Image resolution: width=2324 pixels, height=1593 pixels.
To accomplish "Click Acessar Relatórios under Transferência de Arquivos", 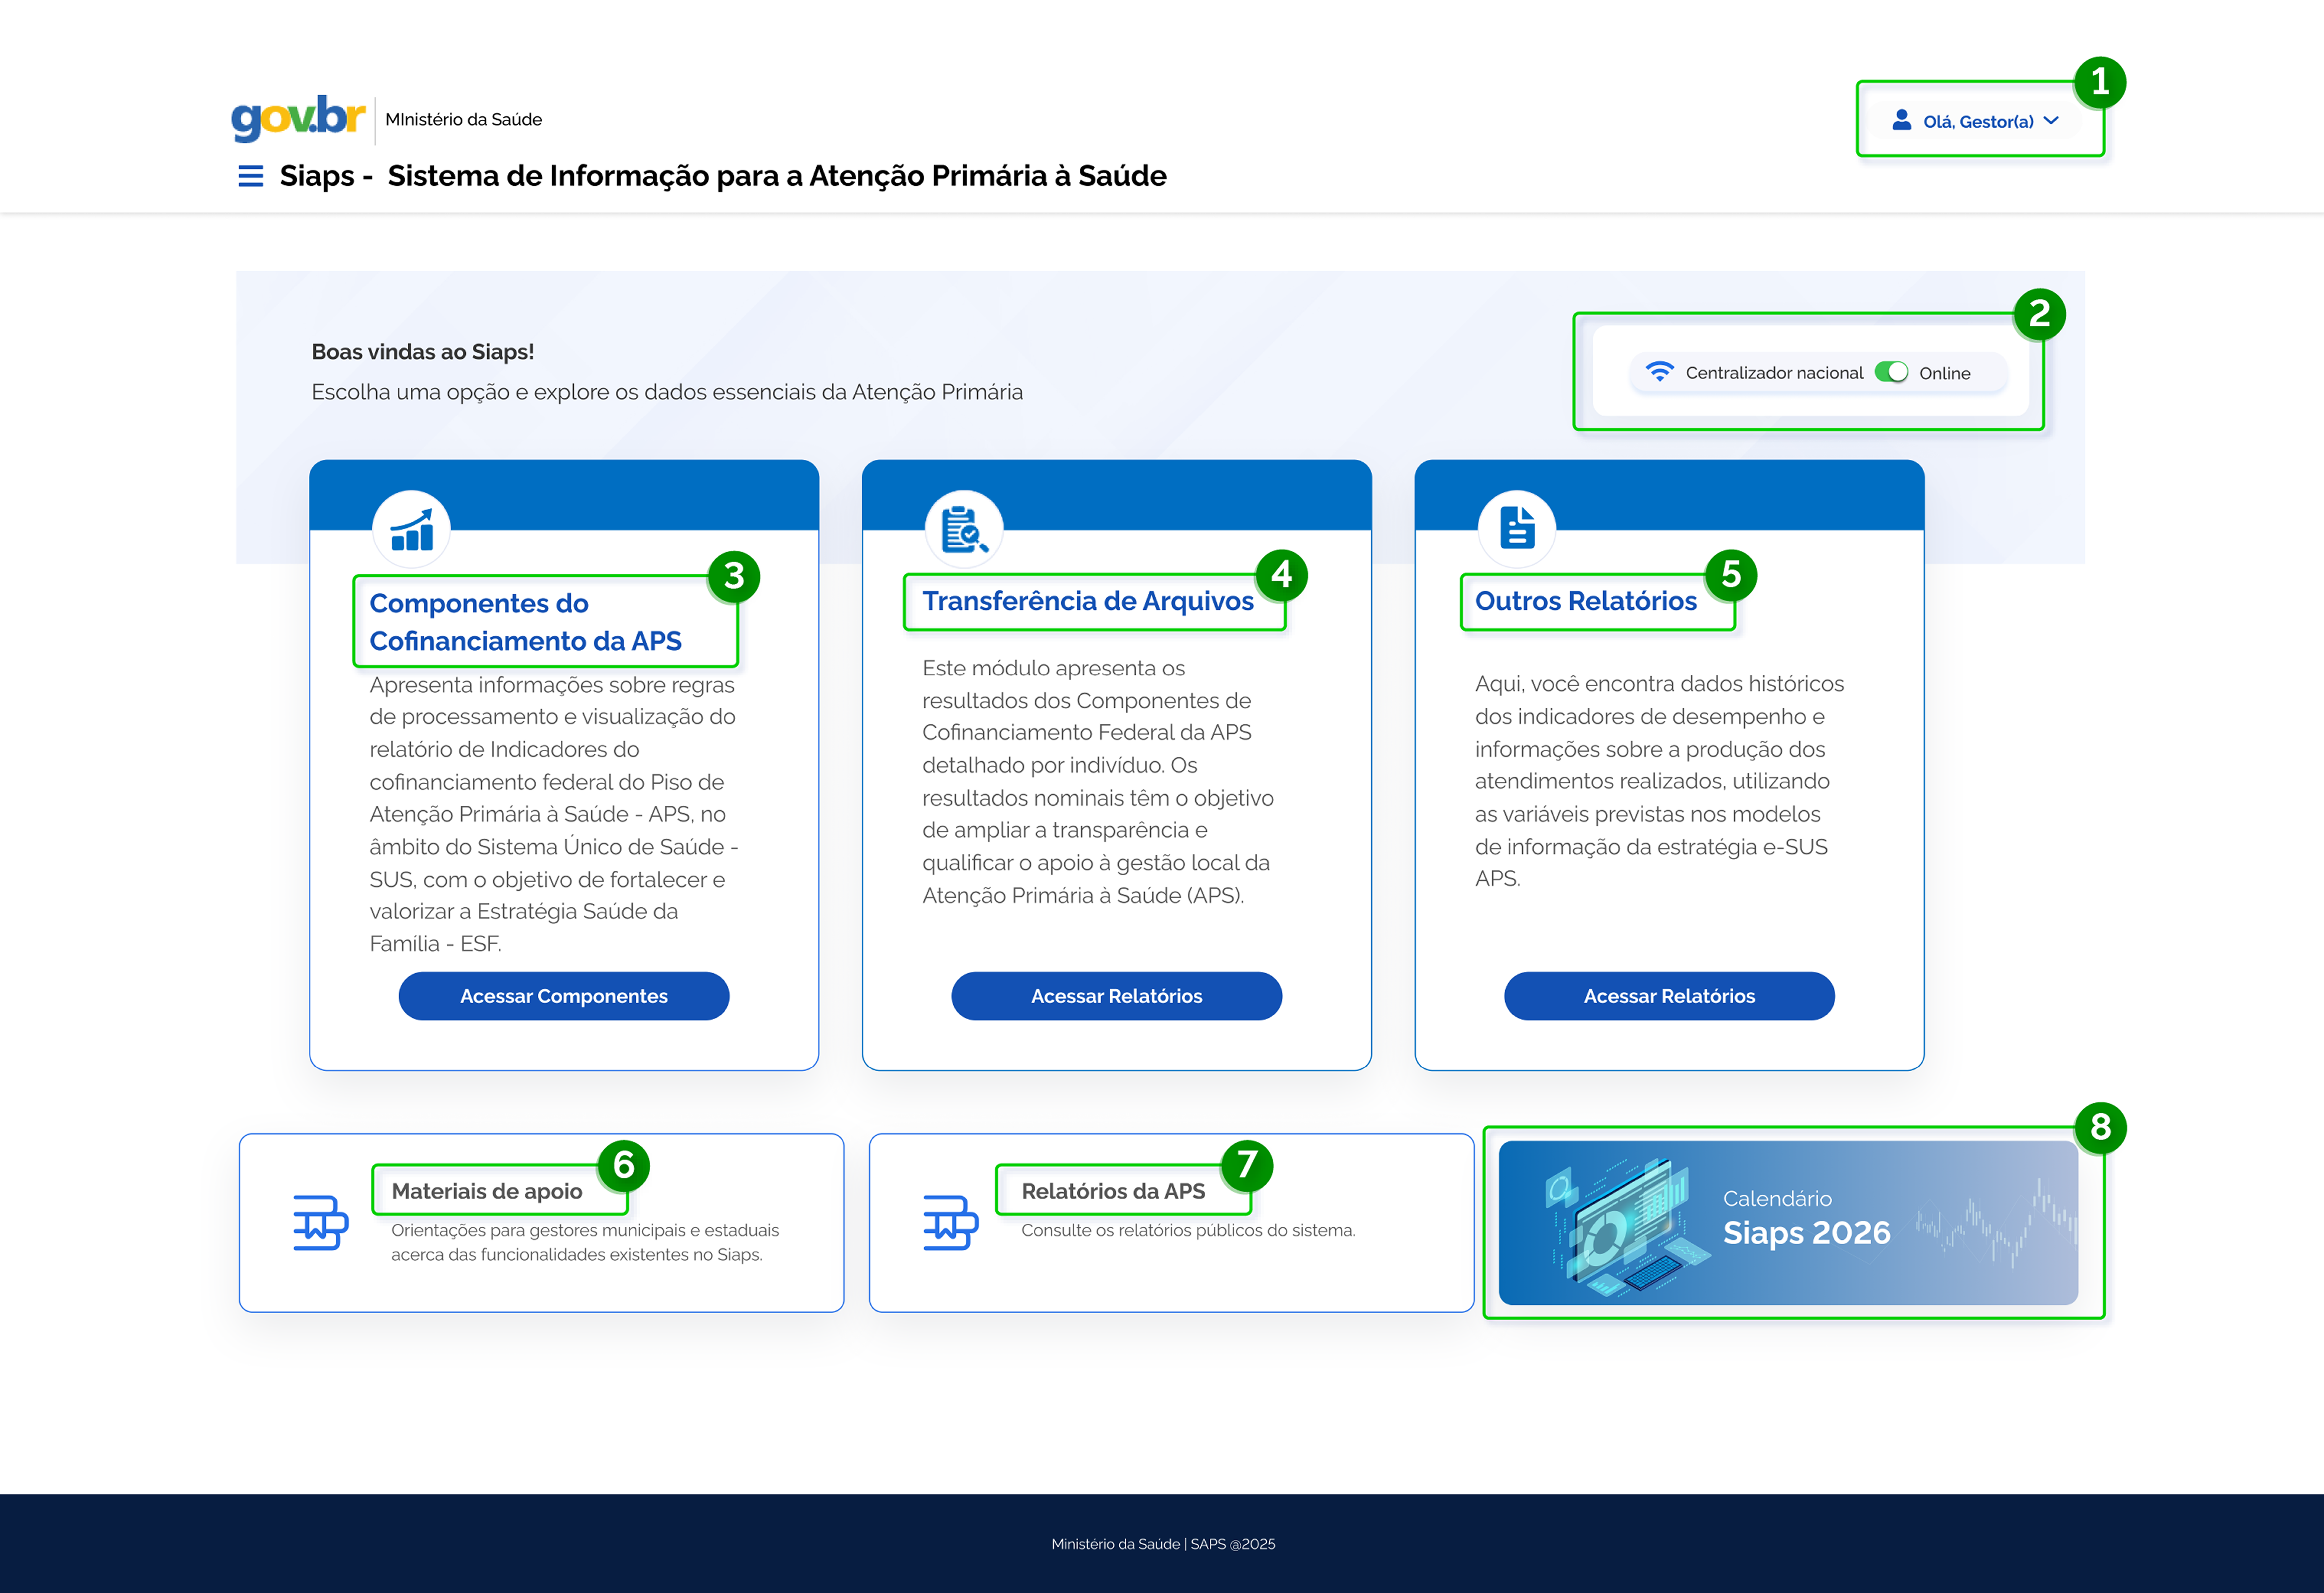I will coord(1116,996).
